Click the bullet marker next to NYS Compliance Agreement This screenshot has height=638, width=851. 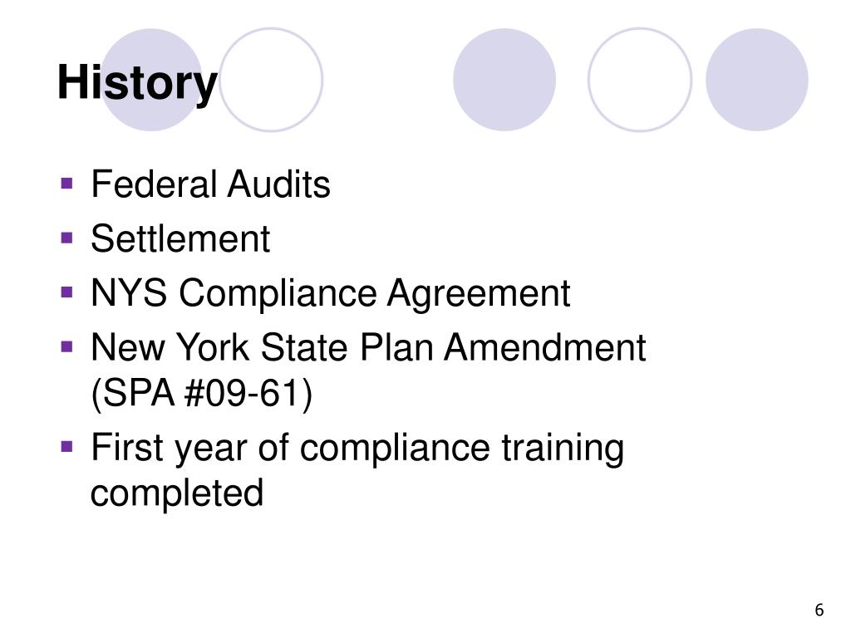point(67,293)
